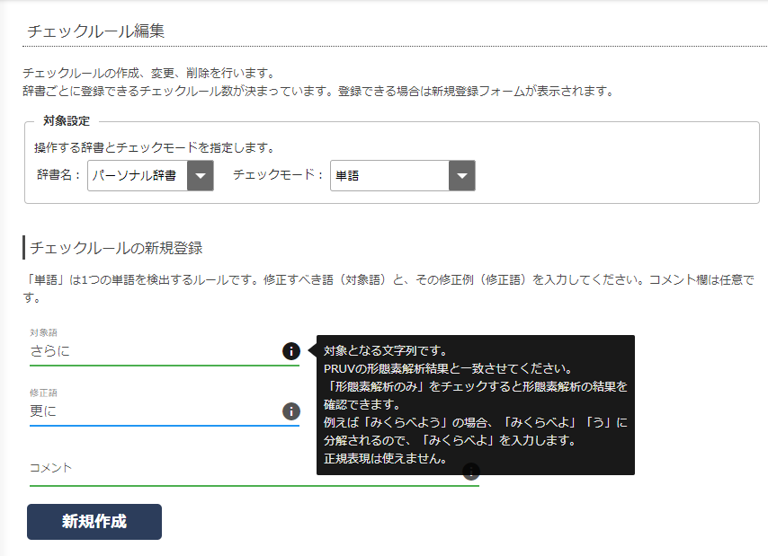The image size is (768, 556).
Task: Select the パーソナル辞書 combo box
Action: point(144,176)
